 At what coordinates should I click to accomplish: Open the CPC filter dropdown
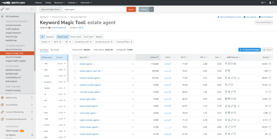click(x=68, y=42)
